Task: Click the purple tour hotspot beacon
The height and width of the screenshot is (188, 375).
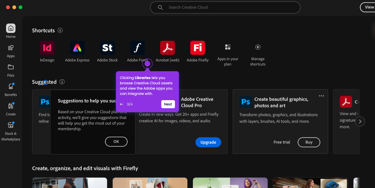Action: [148, 64]
